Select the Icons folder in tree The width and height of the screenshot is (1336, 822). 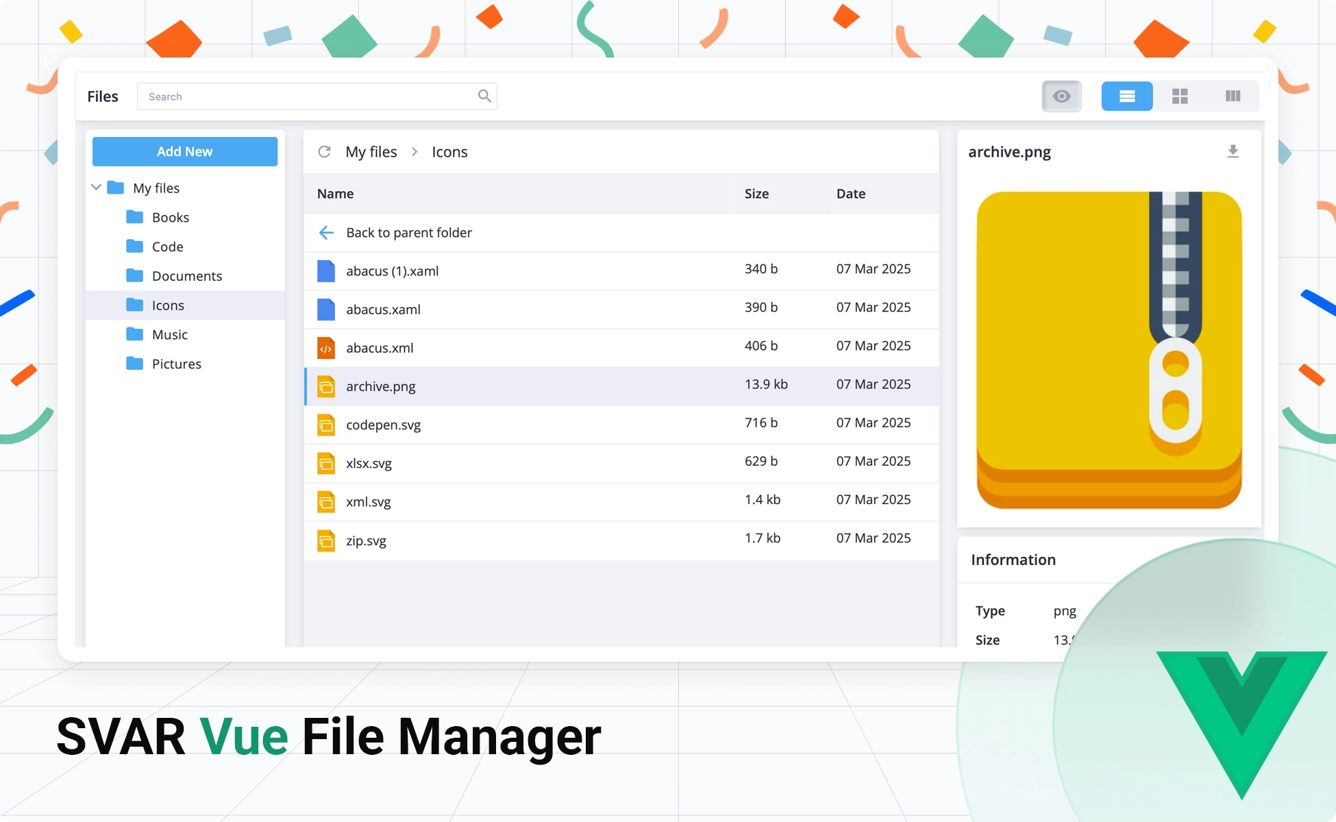(x=185, y=306)
